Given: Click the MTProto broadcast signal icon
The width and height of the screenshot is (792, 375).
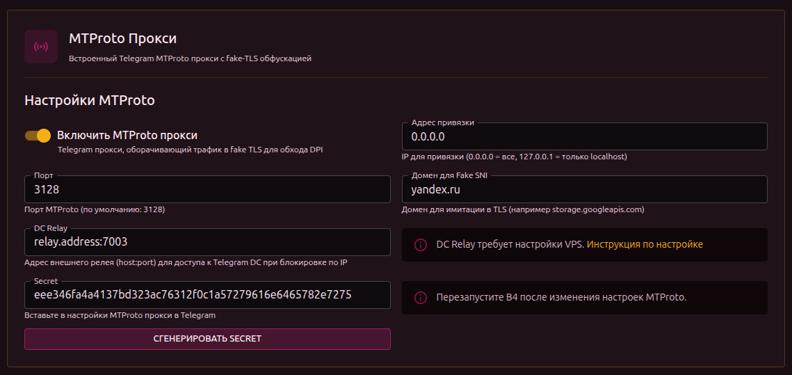Looking at the screenshot, I should pos(41,47).
